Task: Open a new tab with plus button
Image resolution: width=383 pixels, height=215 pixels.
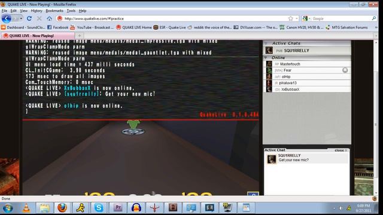Action: click(80, 36)
